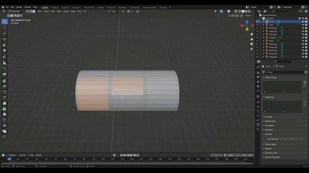Expand the Geometry Data panel
309x173 pixels.
click(271, 153)
